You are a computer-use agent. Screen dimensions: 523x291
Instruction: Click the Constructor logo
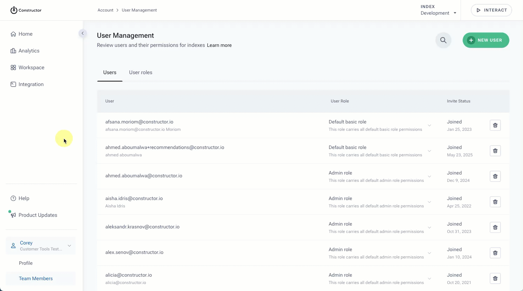[x=26, y=10]
